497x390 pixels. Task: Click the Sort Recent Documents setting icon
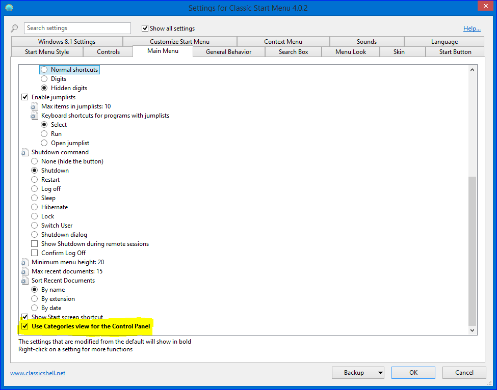[x=24, y=281]
